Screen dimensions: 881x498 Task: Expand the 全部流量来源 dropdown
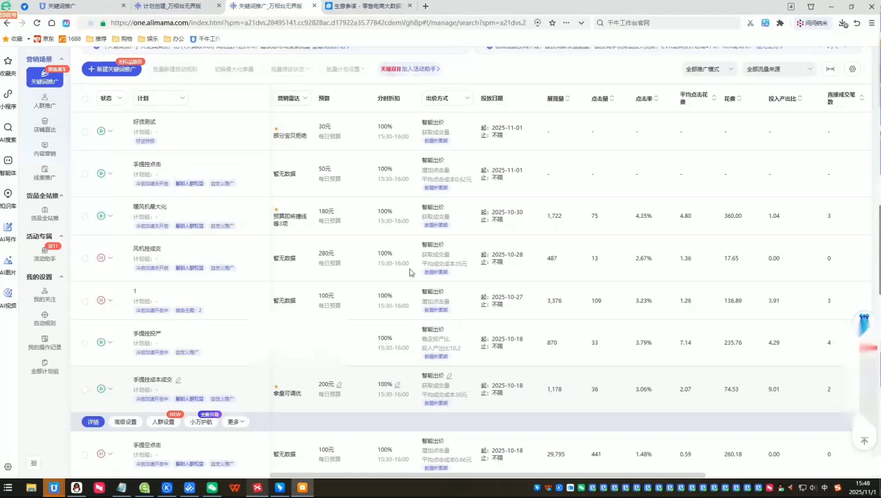point(779,69)
